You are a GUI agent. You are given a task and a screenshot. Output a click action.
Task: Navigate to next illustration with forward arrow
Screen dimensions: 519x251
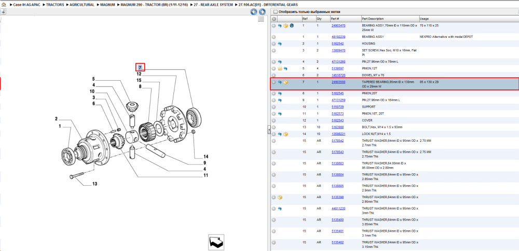coord(262,12)
